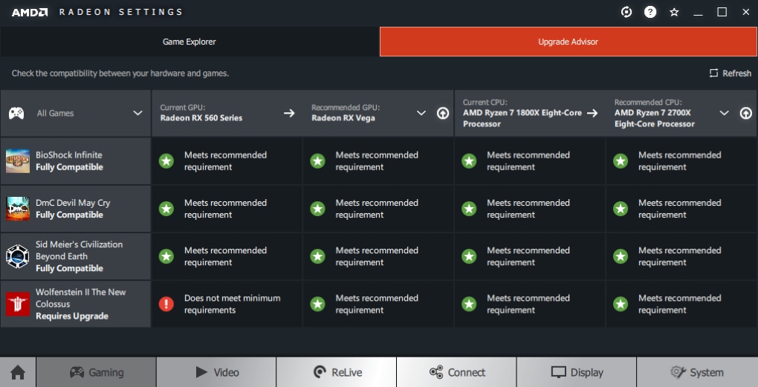This screenshot has height=387, width=758.
Task: Click DmC Devil May Cry current CPU star
Action: tap(469, 209)
